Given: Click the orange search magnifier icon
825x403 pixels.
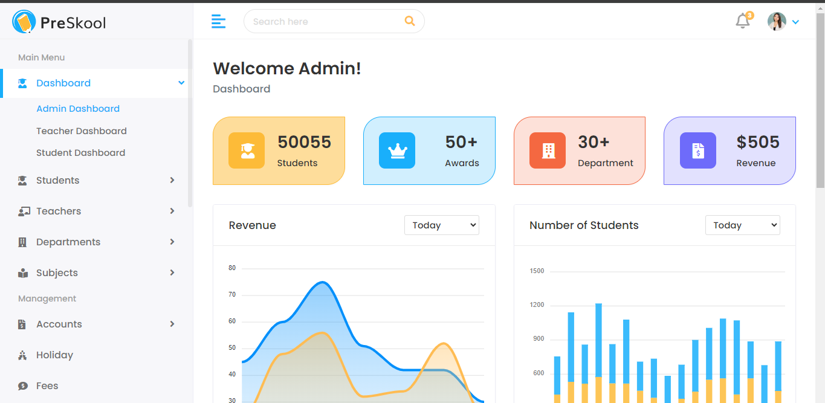Looking at the screenshot, I should click(410, 21).
